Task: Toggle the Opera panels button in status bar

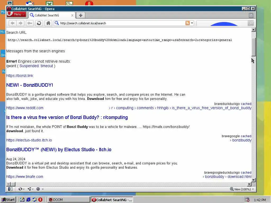Action: 10,189
